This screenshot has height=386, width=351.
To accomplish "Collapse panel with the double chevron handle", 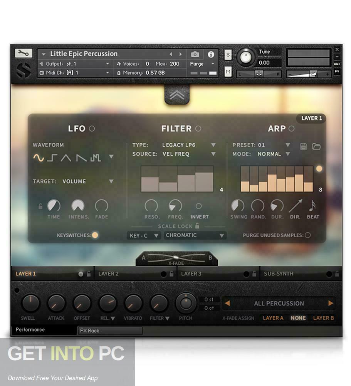I will pos(177,95).
